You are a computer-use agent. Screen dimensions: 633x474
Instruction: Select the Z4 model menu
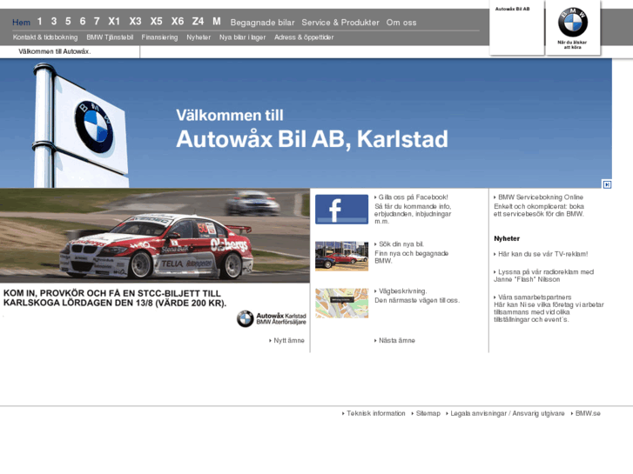click(x=198, y=22)
